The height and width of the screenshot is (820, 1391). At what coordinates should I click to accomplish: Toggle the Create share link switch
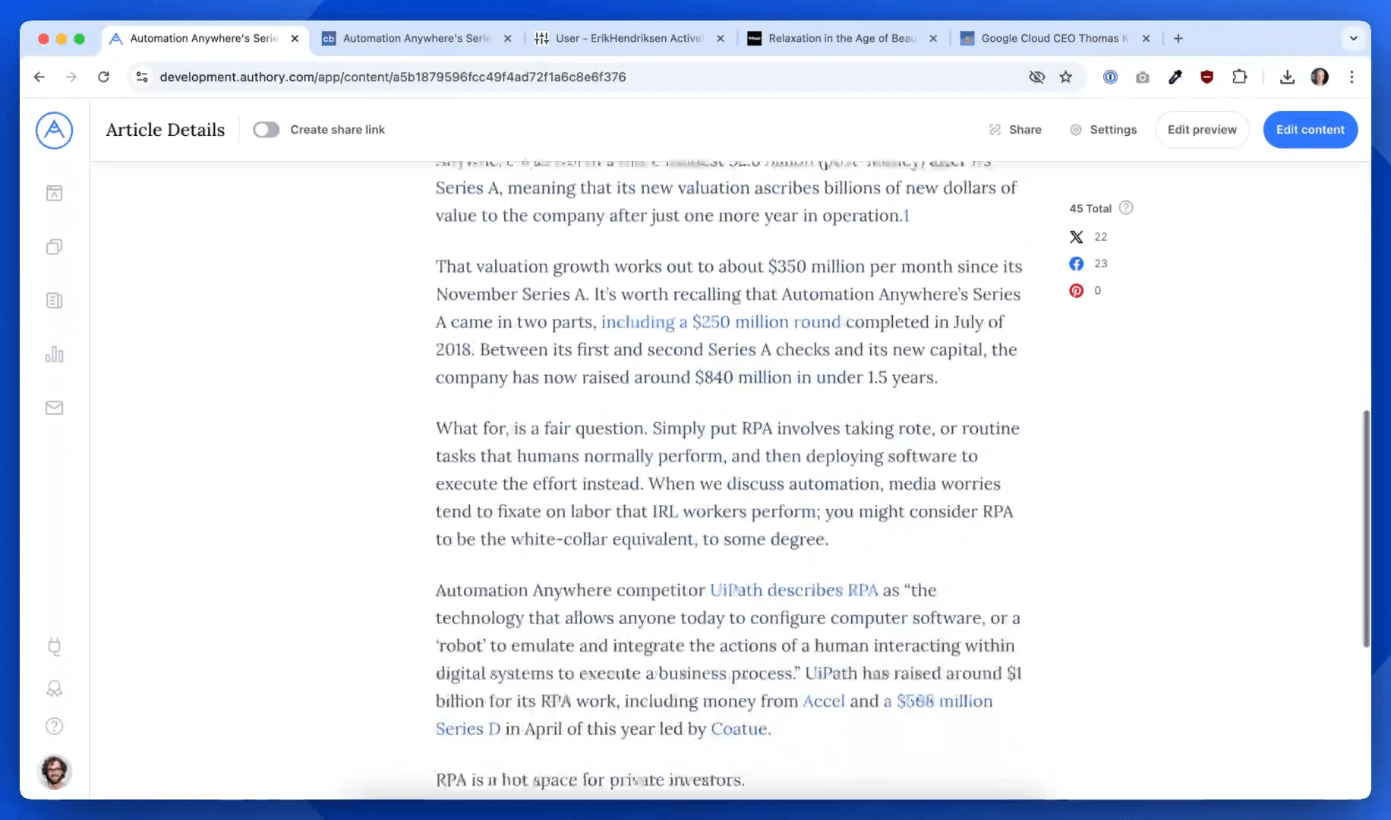tap(266, 130)
